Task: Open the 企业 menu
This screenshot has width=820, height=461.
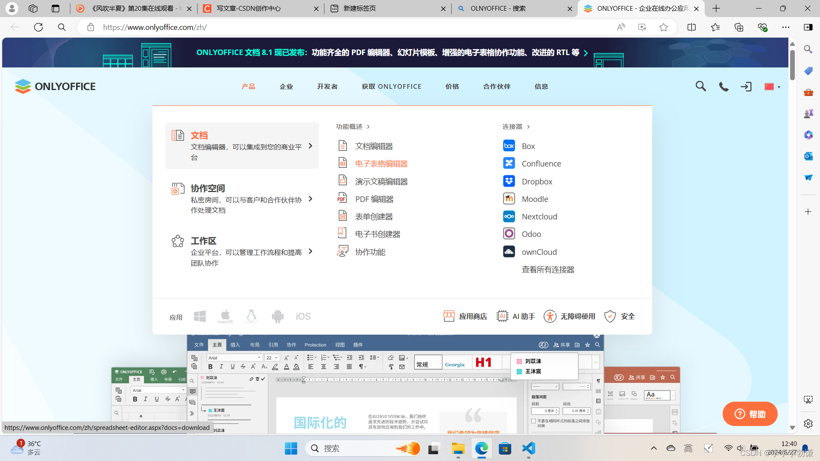Action: 286,86
